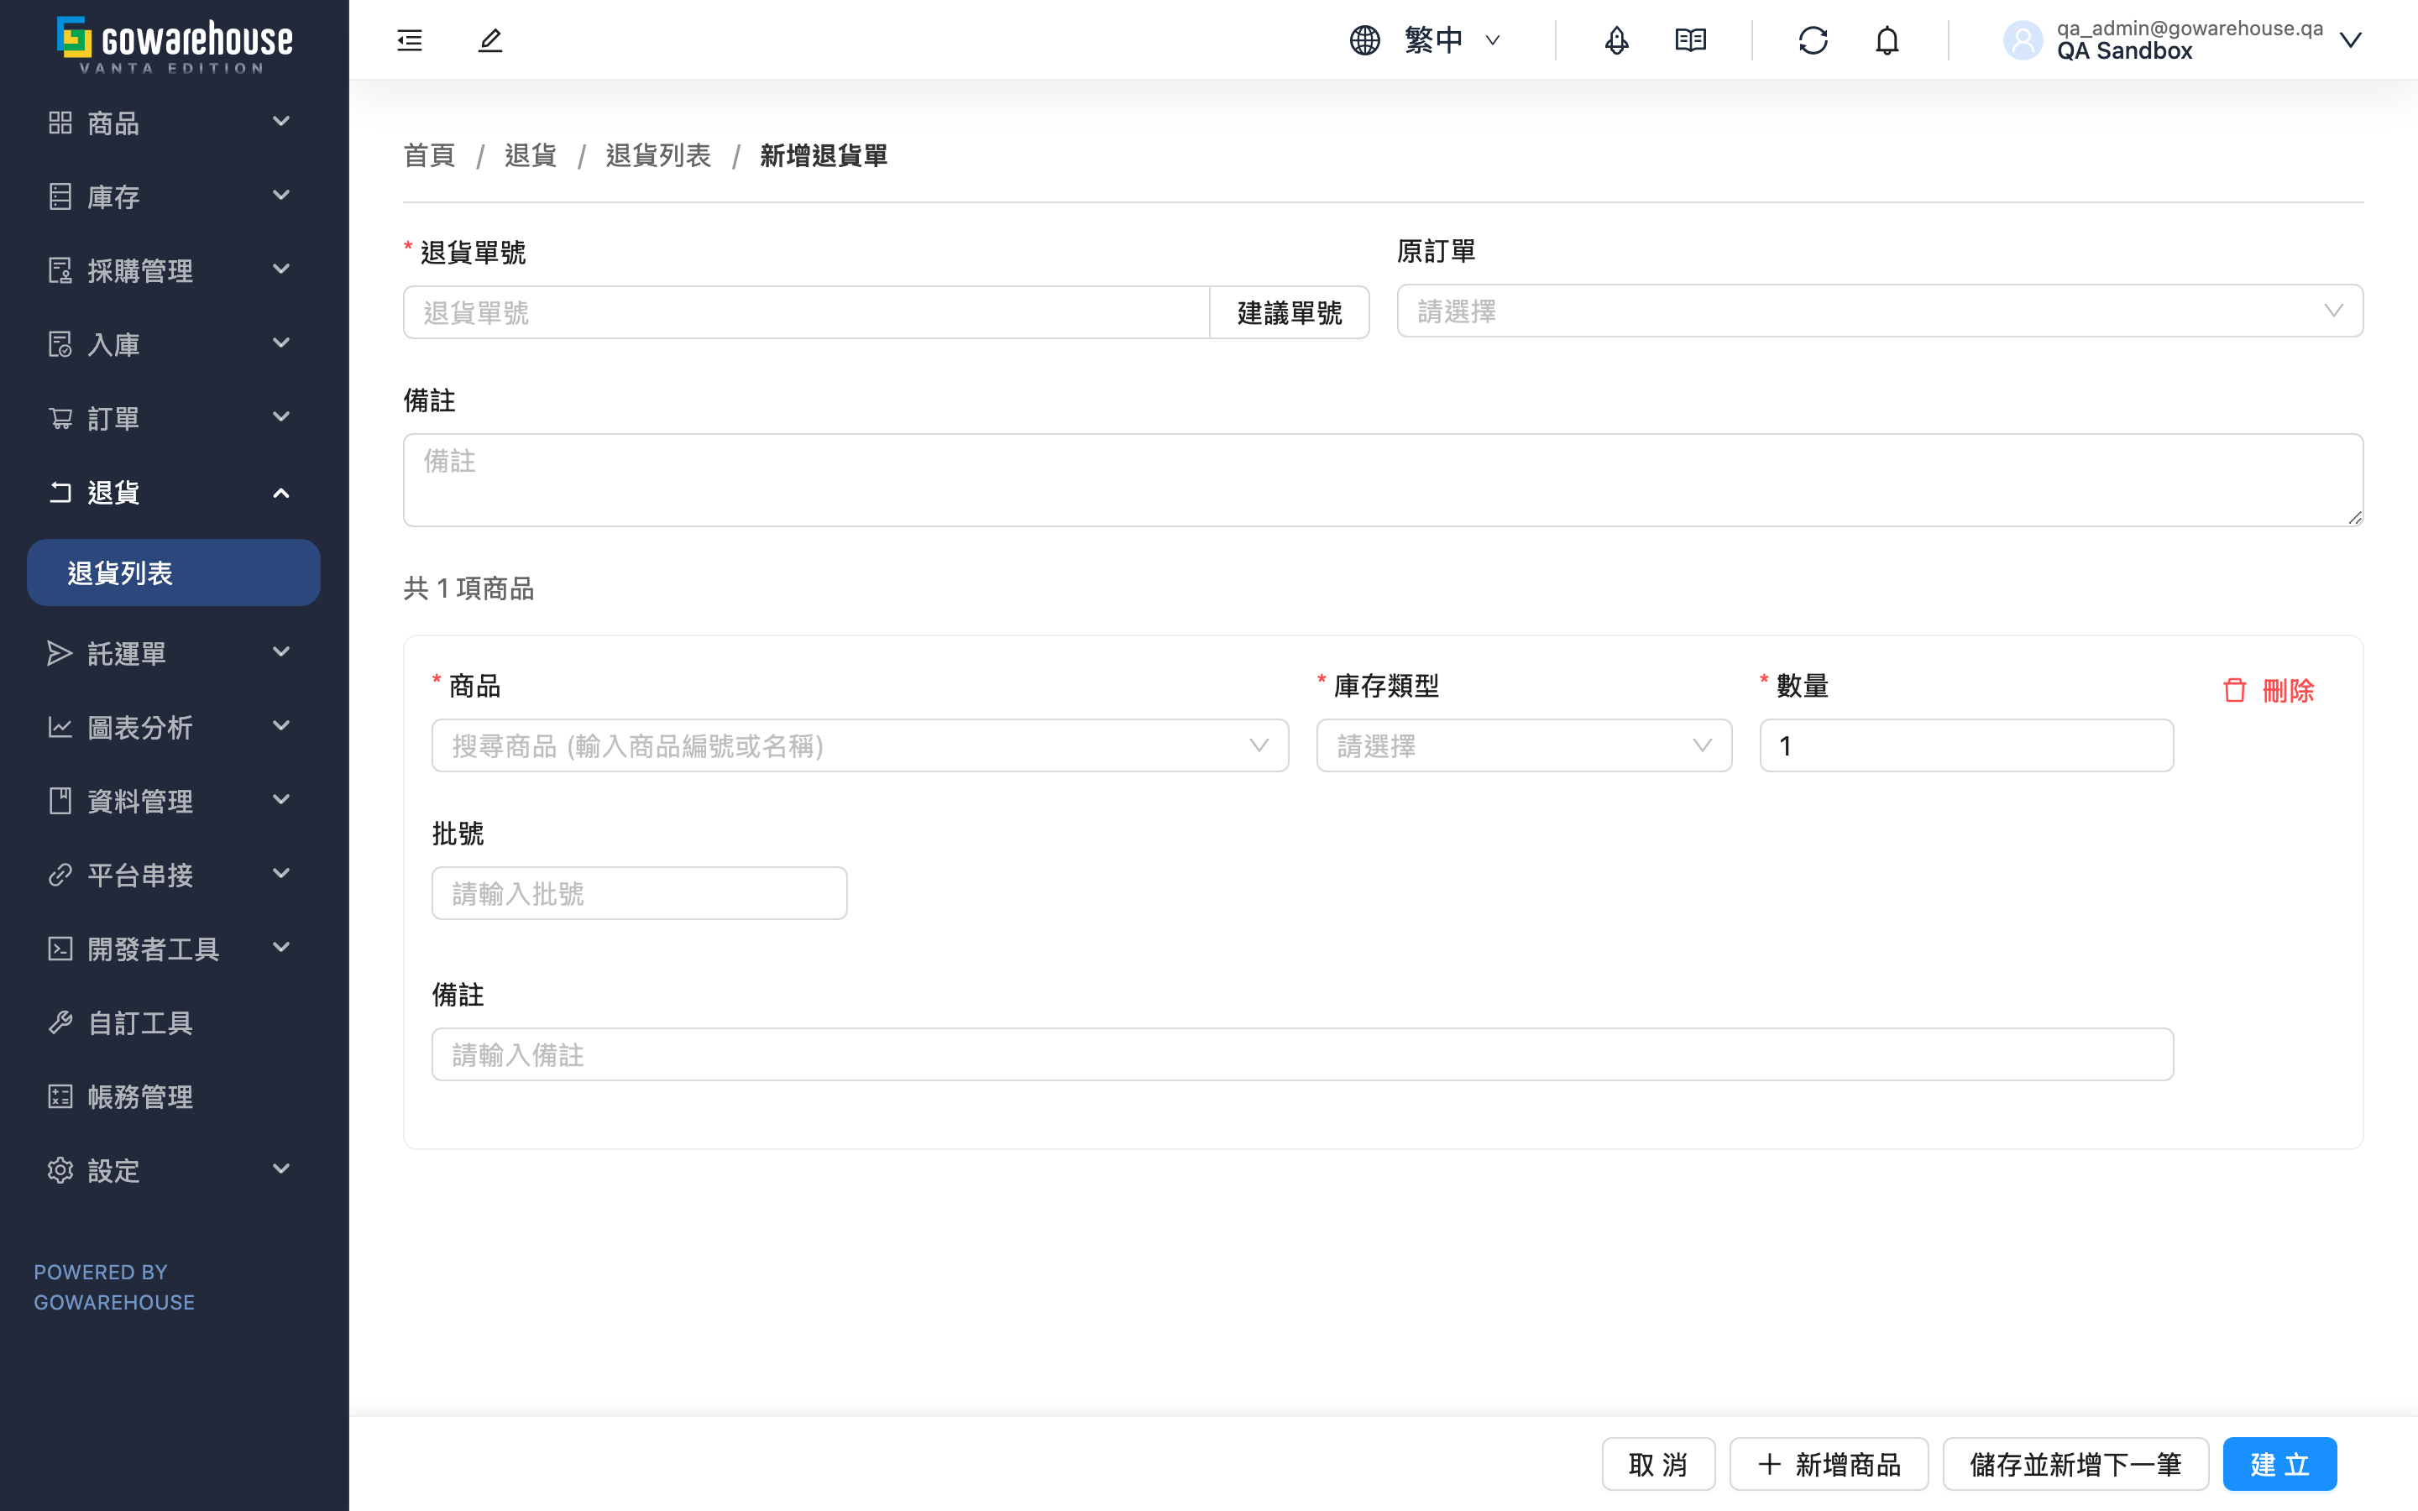The image size is (2418, 1511).
Task: Click the 數量 input showing 1
Action: pyautogui.click(x=1965, y=745)
